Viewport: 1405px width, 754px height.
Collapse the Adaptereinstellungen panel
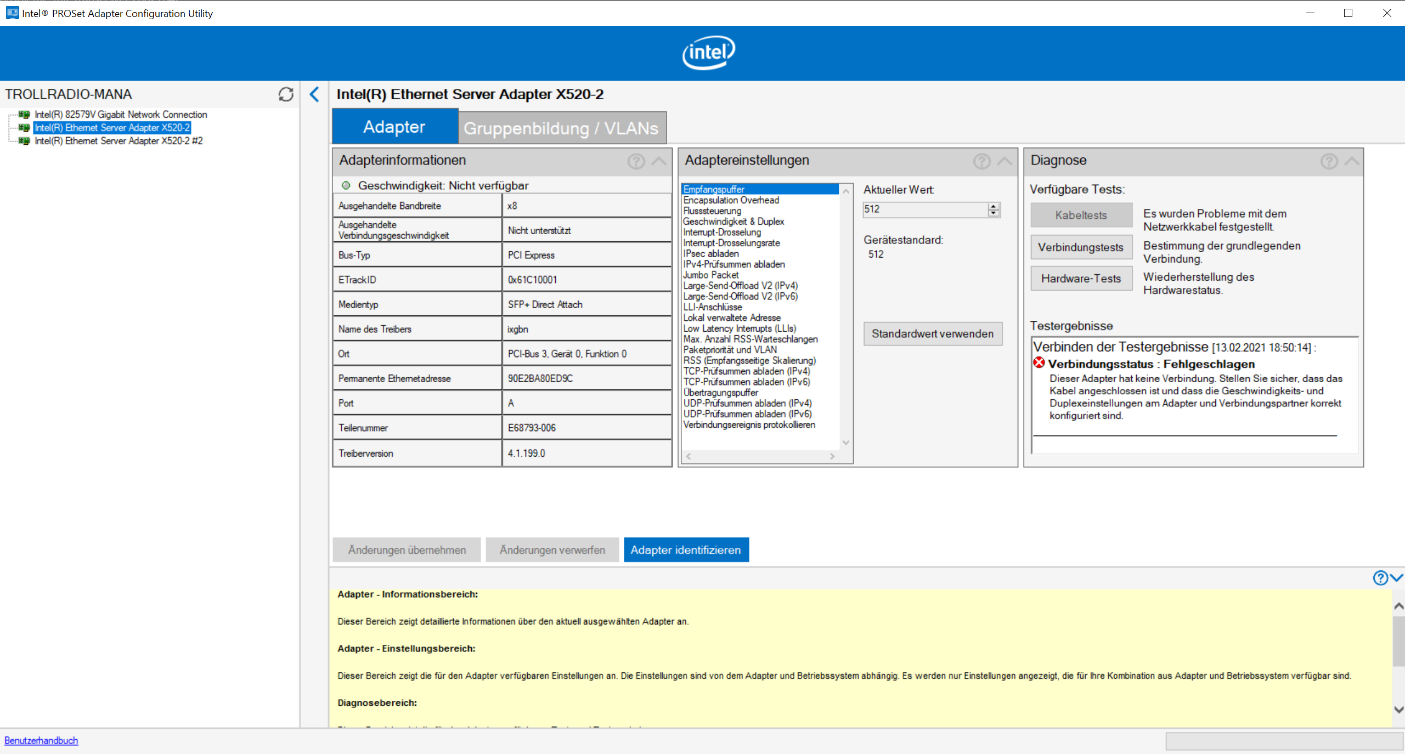pyautogui.click(x=1005, y=161)
